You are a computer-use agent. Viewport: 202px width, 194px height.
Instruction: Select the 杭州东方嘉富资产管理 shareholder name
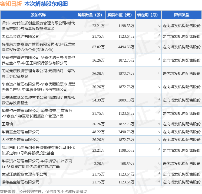coord(38,47)
